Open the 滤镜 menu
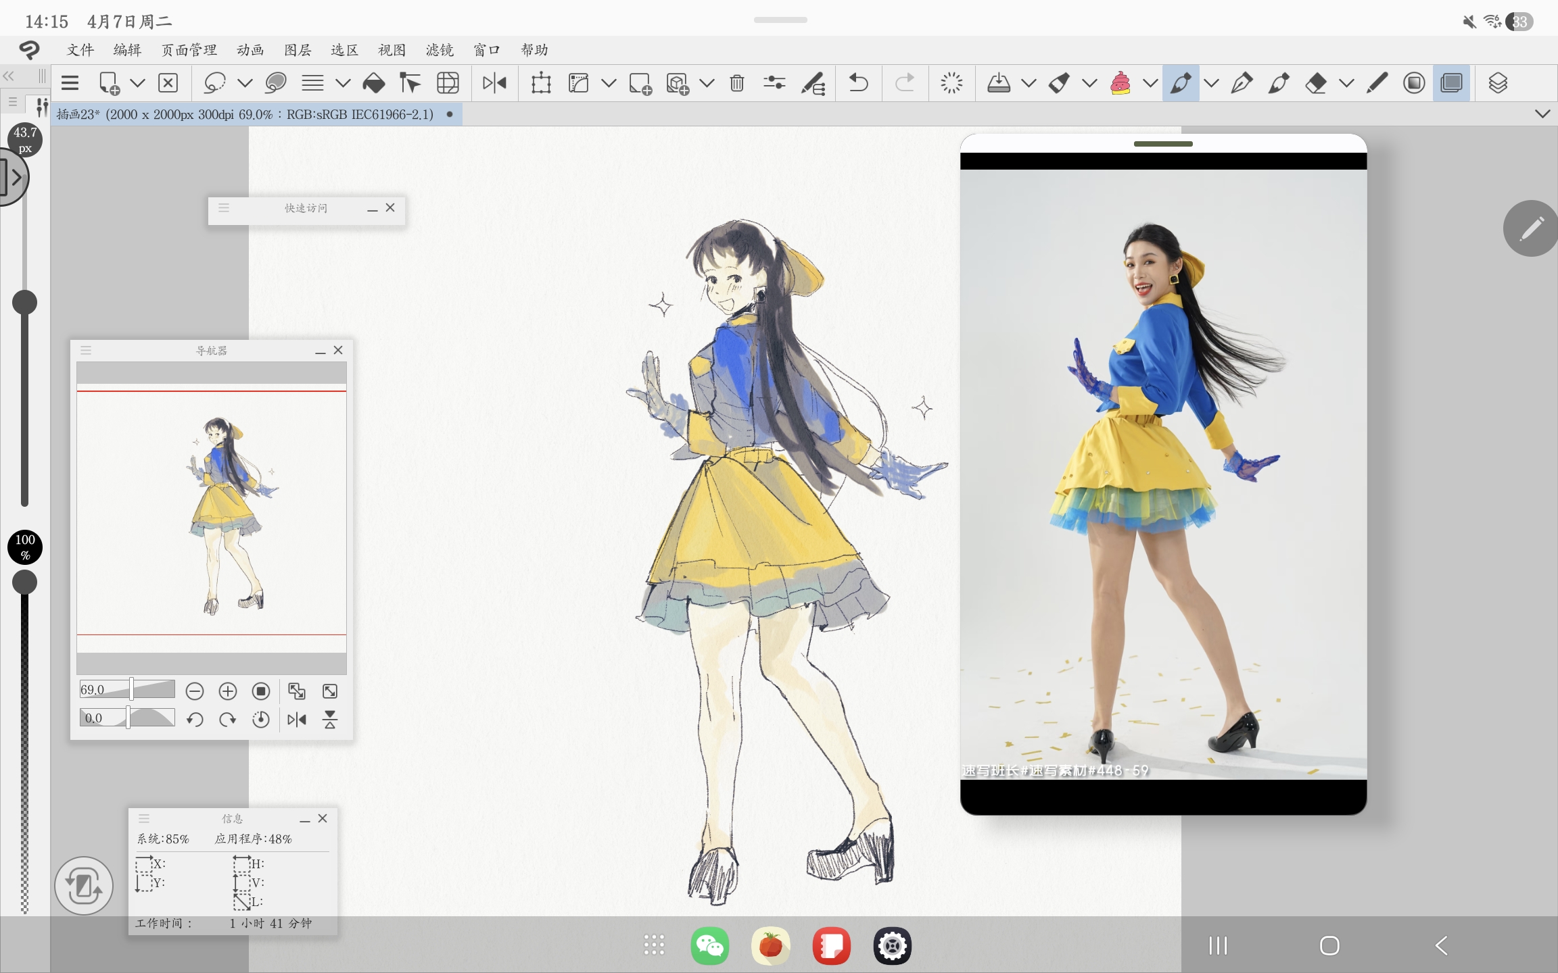Image resolution: width=1558 pixels, height=973 pixels. pos(439,50)
